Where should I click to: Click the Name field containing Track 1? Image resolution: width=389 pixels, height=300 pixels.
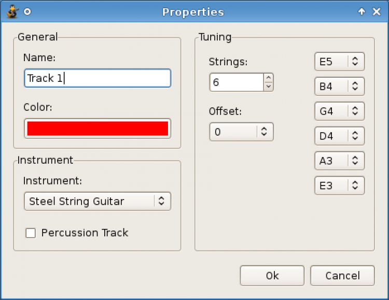tap(98, 78)
